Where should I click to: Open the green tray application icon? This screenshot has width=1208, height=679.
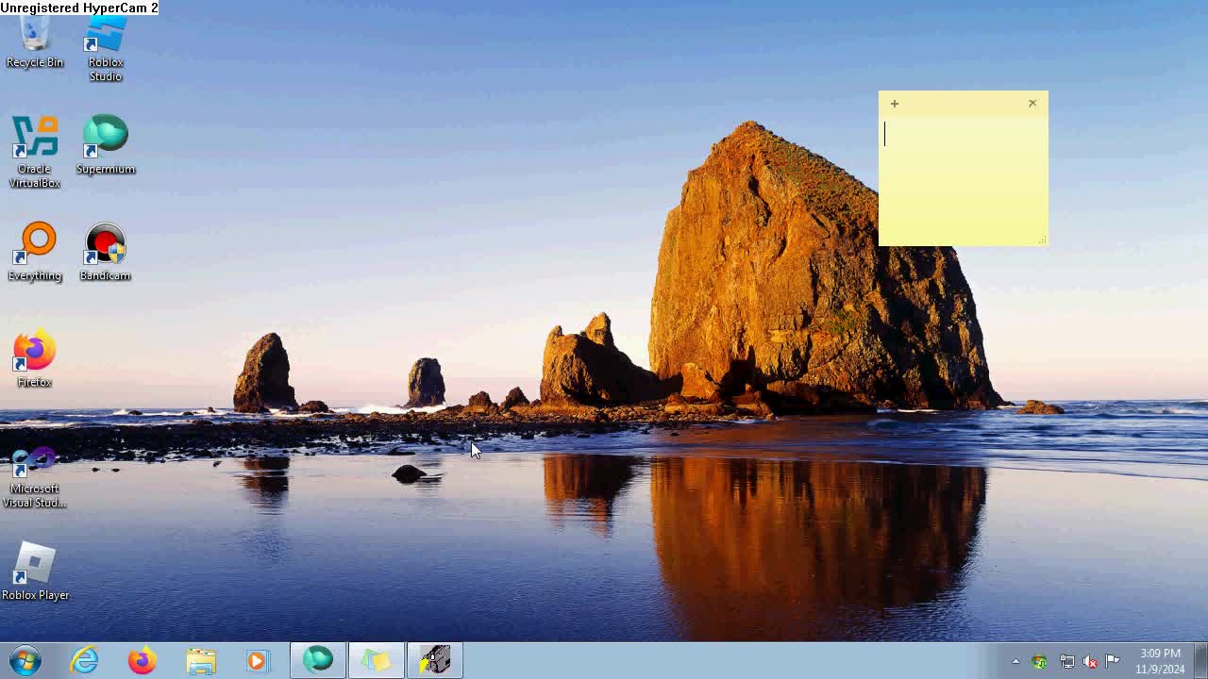(x=1040, y=661)
